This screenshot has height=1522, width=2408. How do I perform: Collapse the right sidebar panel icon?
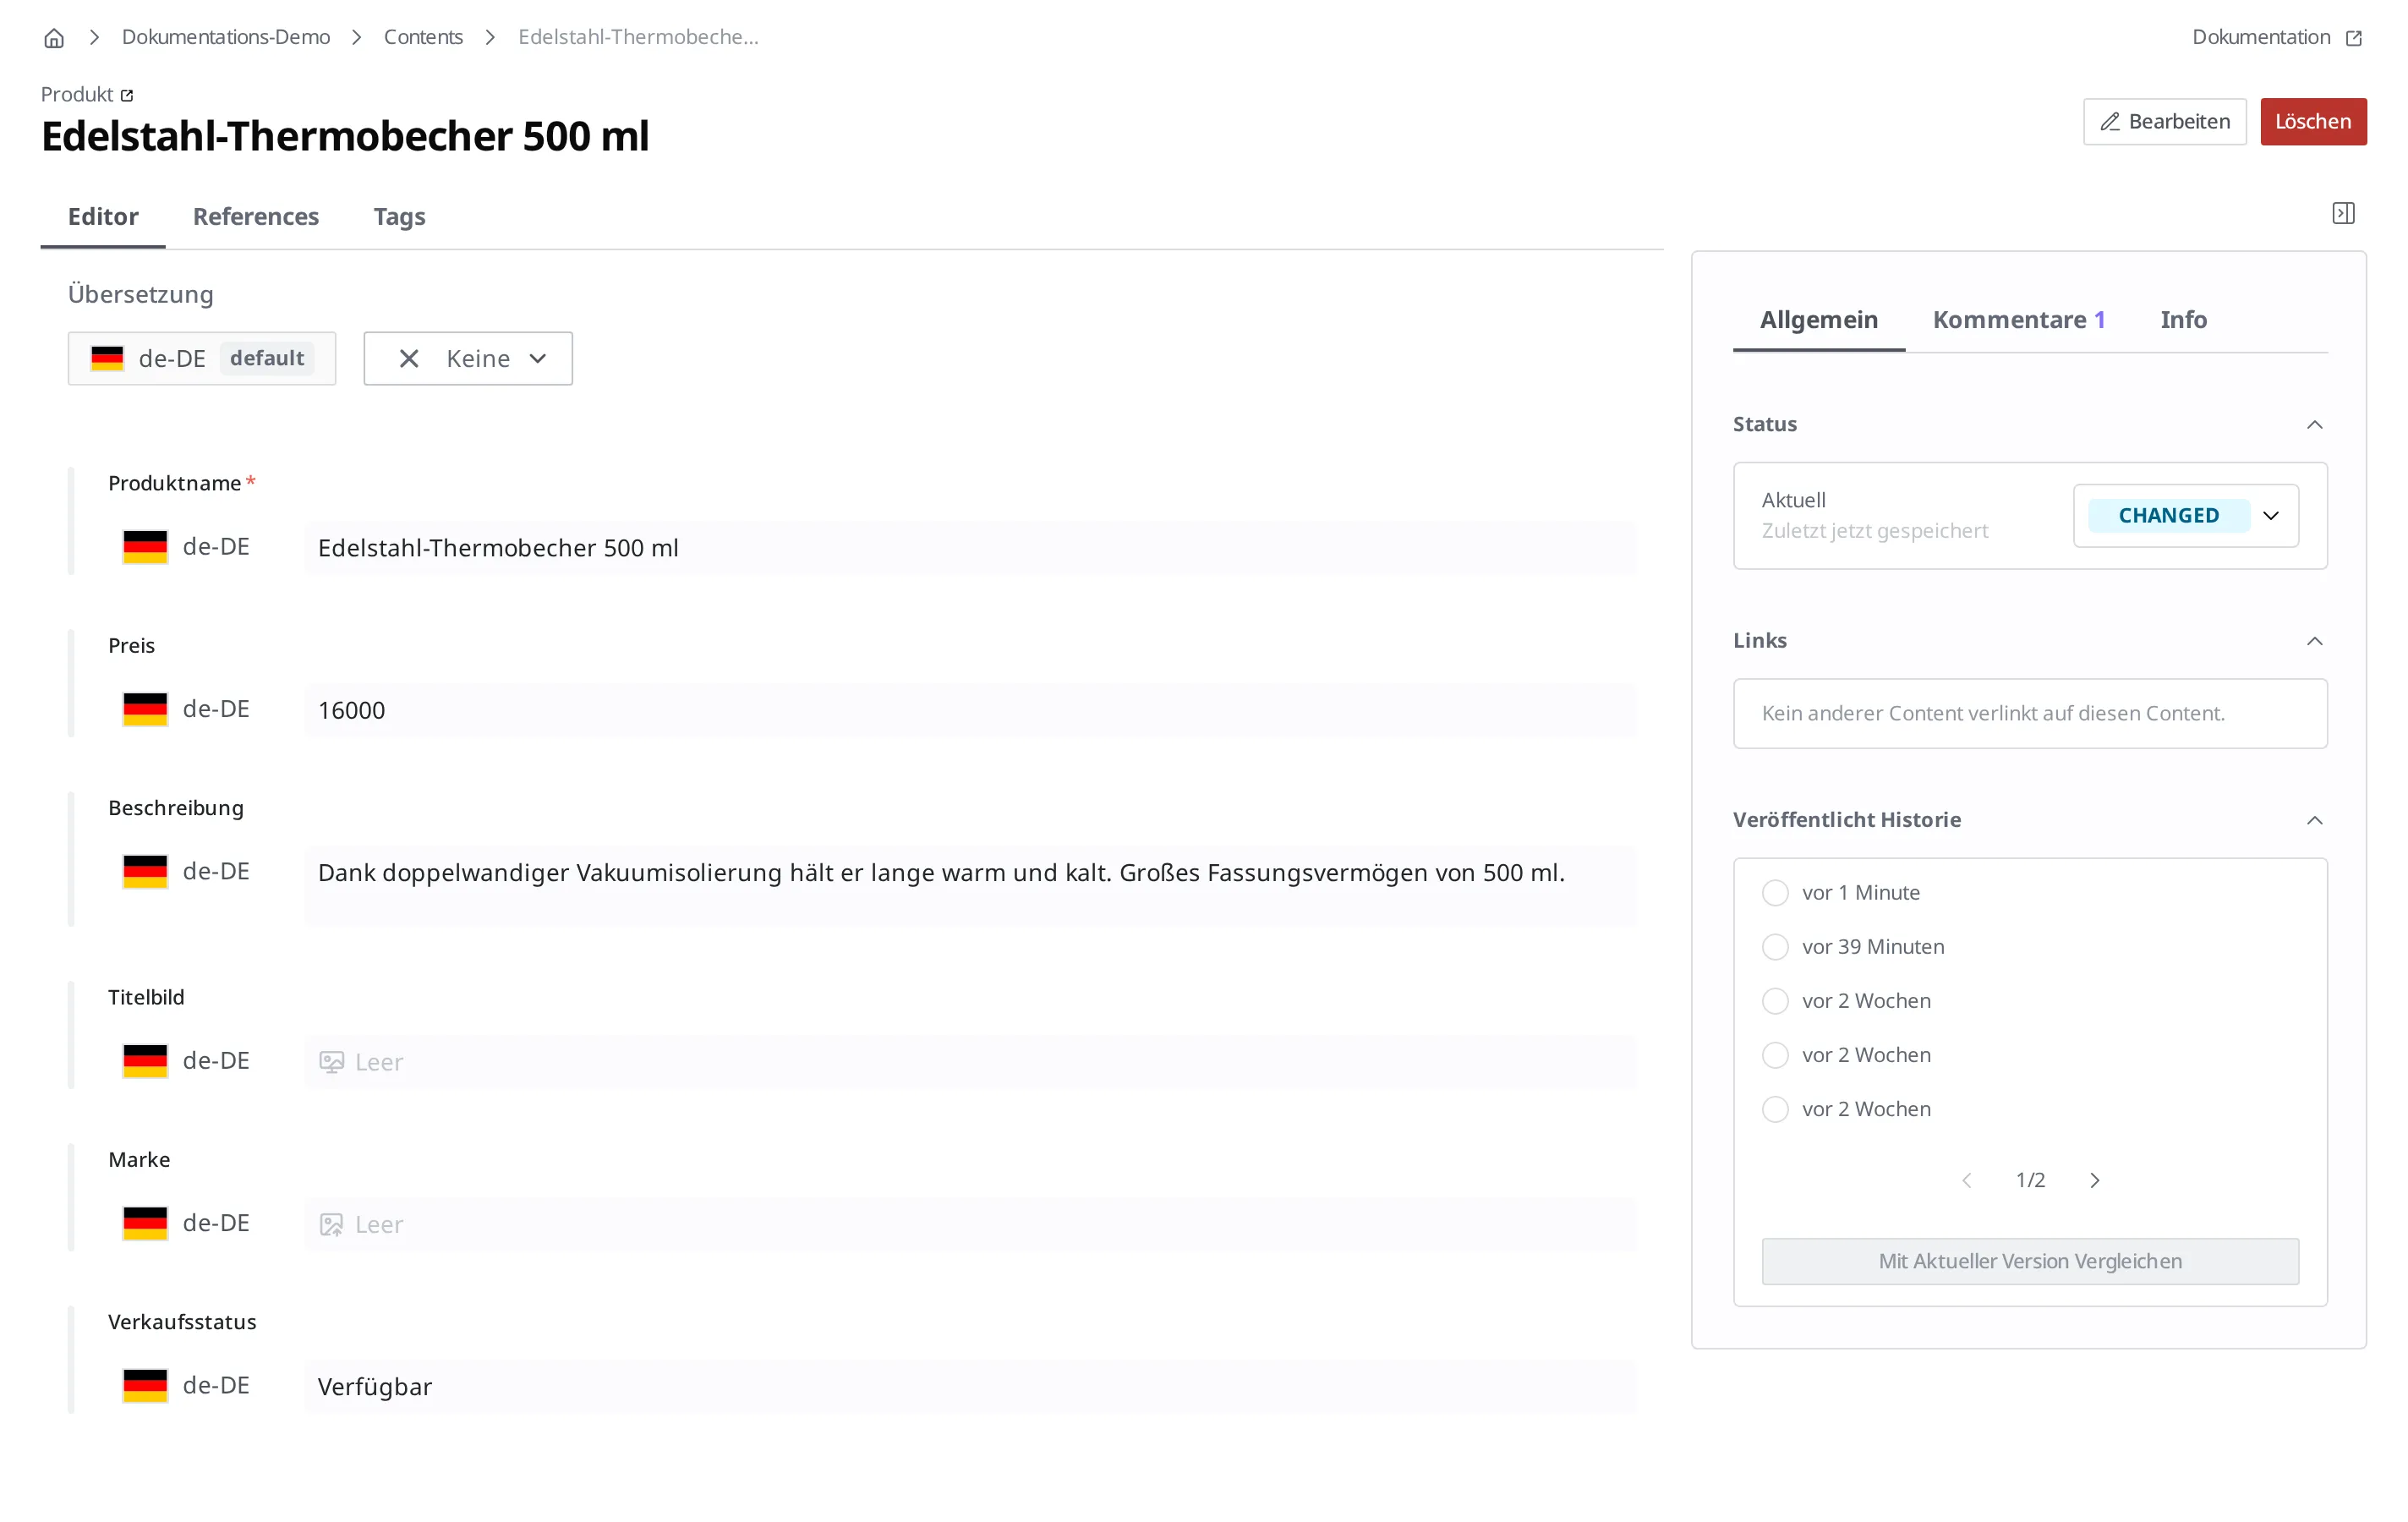(2343, 213)
